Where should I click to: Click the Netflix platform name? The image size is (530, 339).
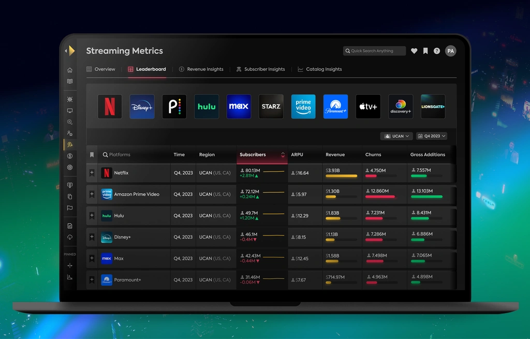coord(121,173)
